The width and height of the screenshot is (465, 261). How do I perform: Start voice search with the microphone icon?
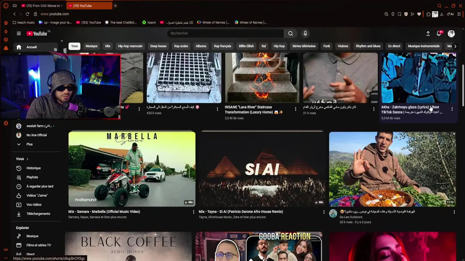pyautogui.click(x=305, y=33)
